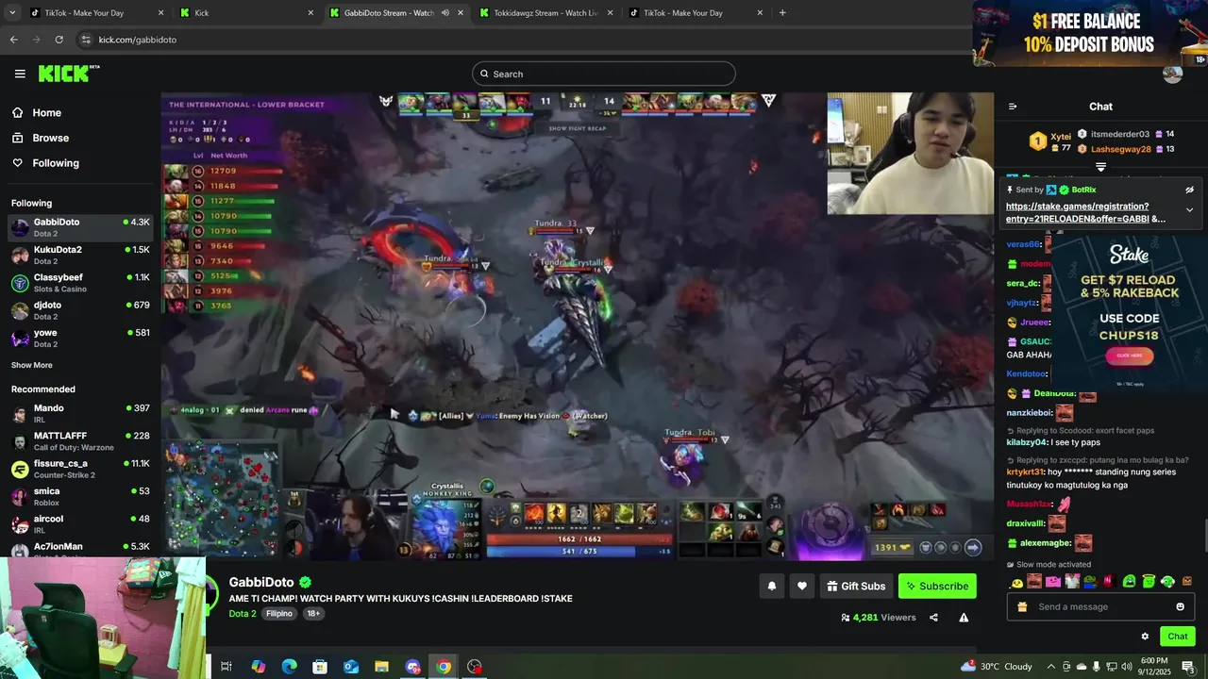Viewport: 1208px width, 679px height.
Task: Open the Kick hamburger sidebar menu
Action: (x=20, y=74)
